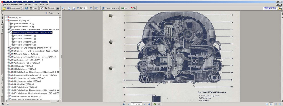Click the rotate view page icon
Viewport: 283px width, 106px height.
96,8
